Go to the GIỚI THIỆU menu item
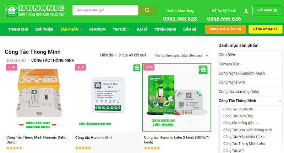Screen dimensions: 284x153 (44, 29)
